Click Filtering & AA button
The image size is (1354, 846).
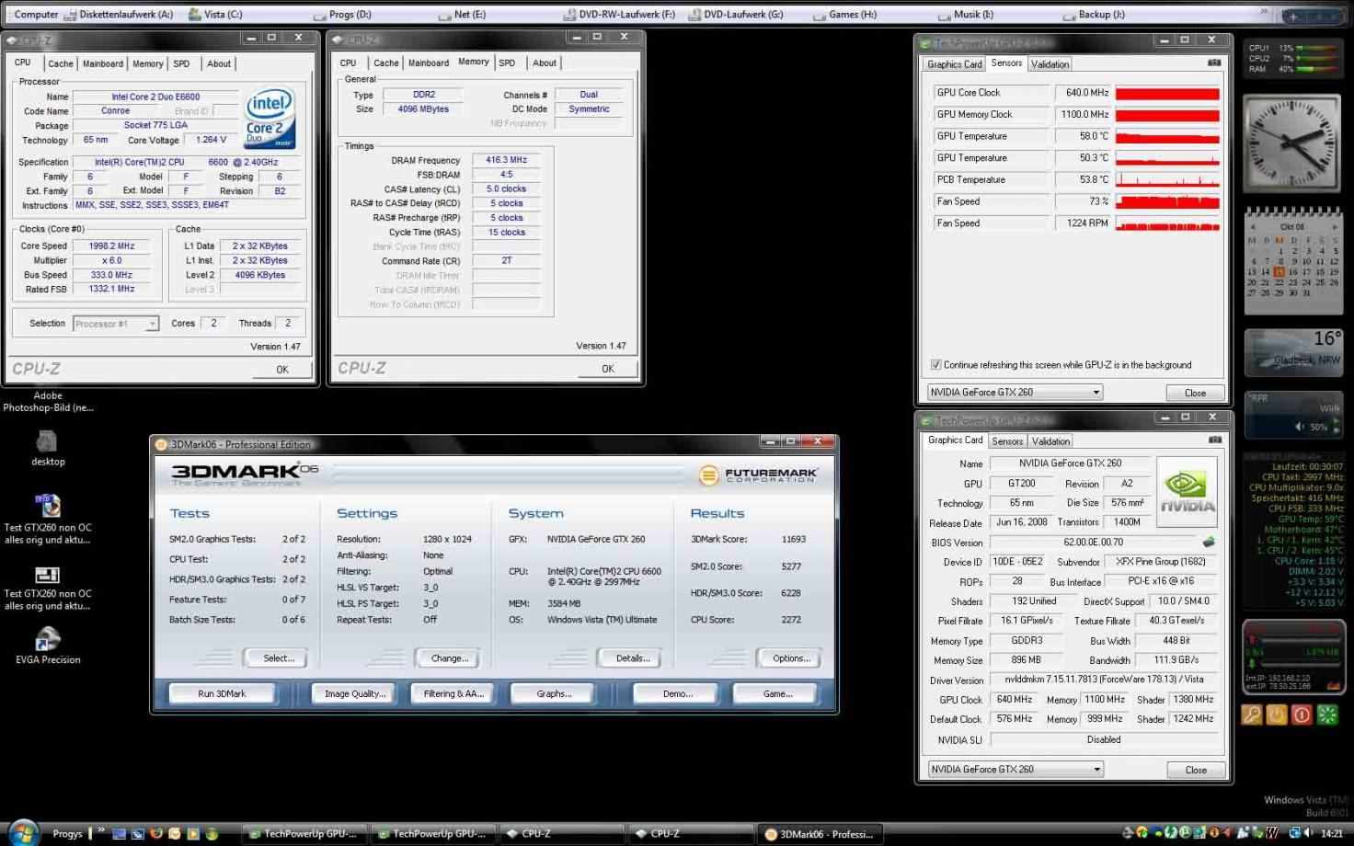pos(453,693)
